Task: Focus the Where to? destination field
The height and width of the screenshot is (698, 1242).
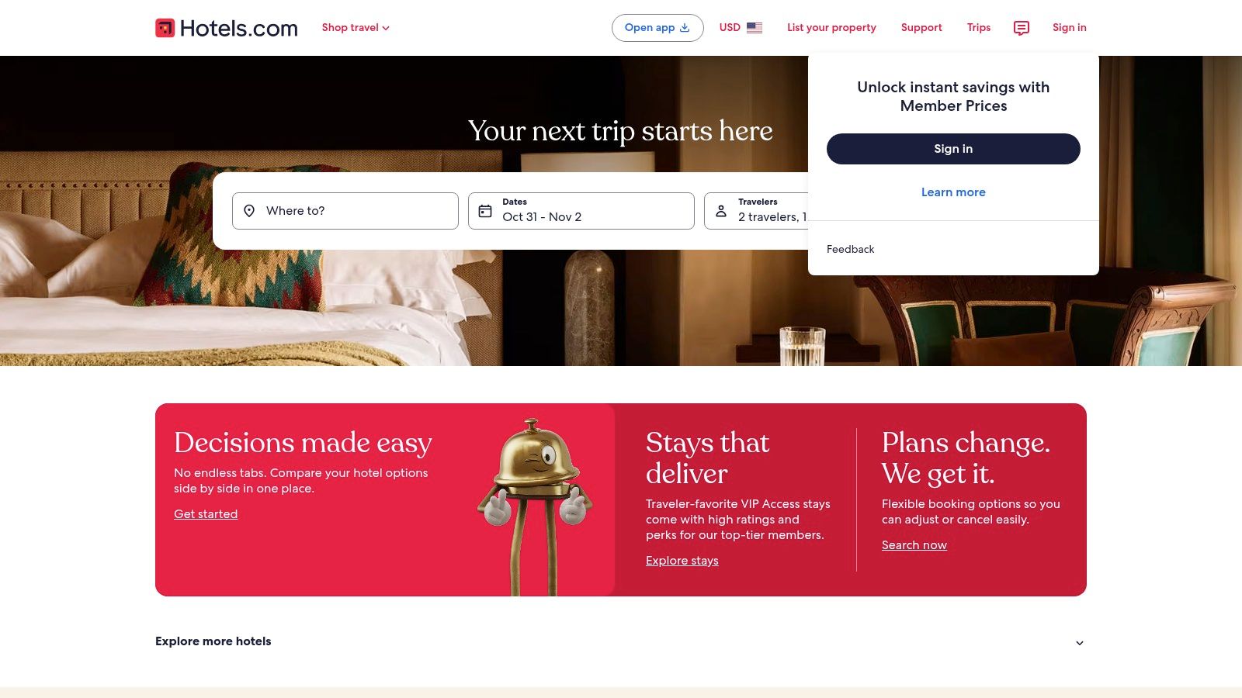Action: [x=345, y=211]
